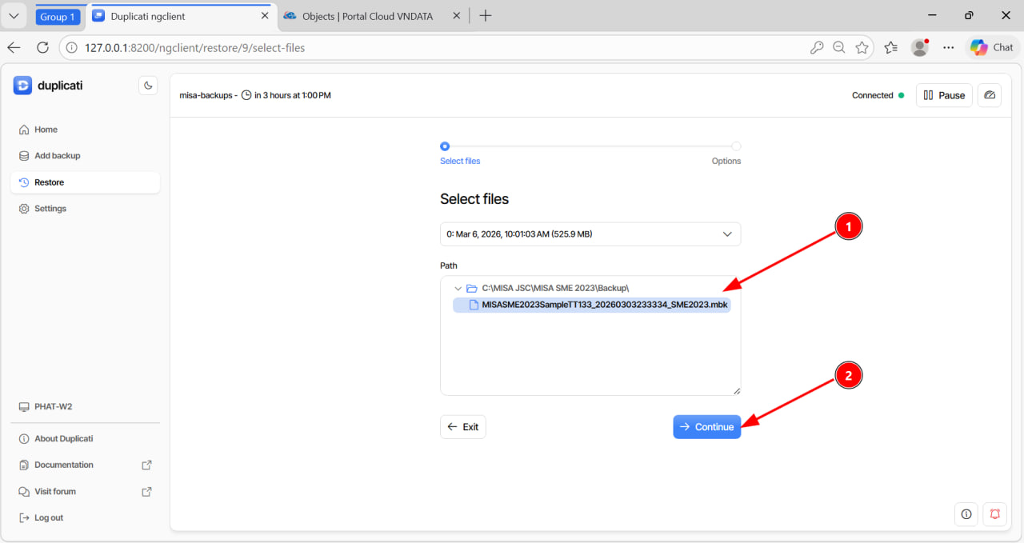Open browser favorites star icon
Screen dimensions: 1024x543
[x=862, y=48]
